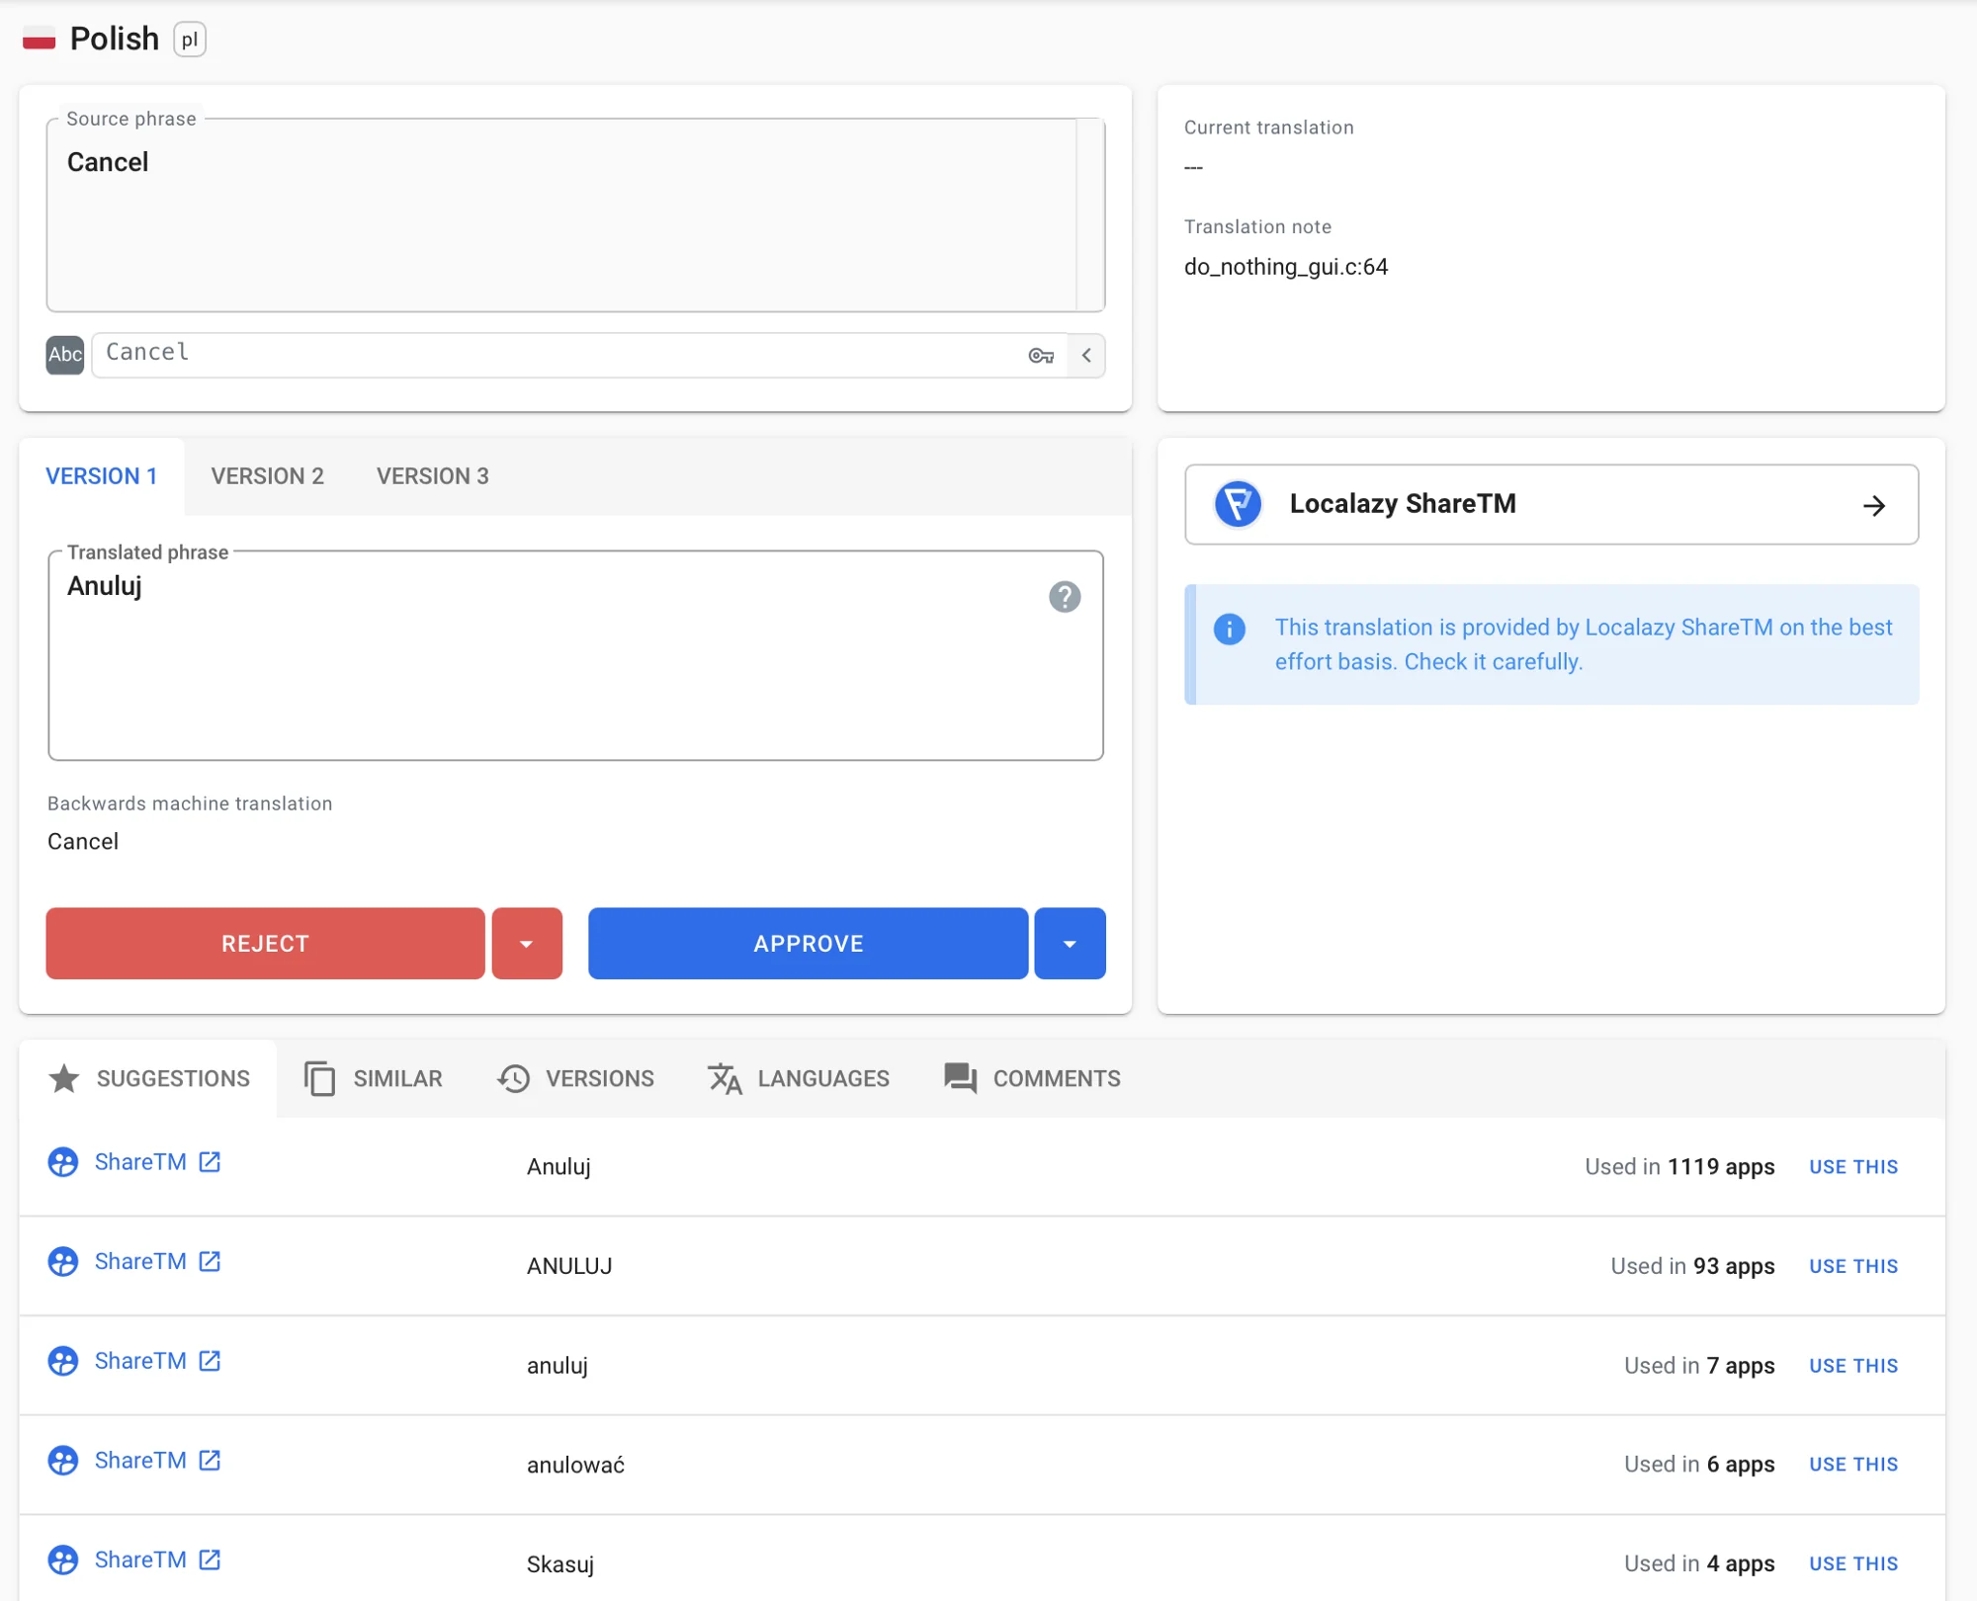The height and width of the screenshot is (1601, 1977).
Task: Collapse the key field with chevron
Action: [1086, 356]
